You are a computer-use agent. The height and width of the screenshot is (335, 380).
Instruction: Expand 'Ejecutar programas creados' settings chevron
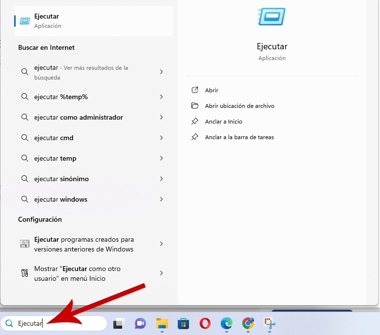tap(161, 244)
